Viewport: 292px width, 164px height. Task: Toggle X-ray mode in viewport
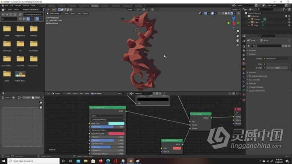(219, 13)
